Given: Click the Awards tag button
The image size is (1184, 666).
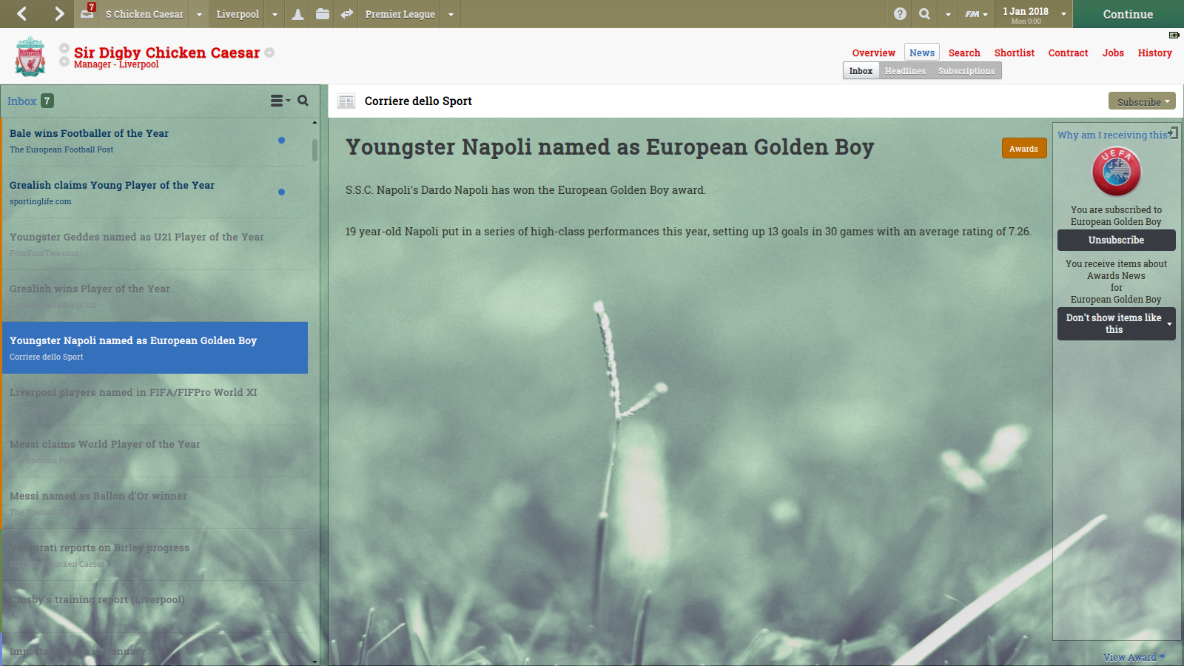Looking at the screenshot, I should (1024, 149).
